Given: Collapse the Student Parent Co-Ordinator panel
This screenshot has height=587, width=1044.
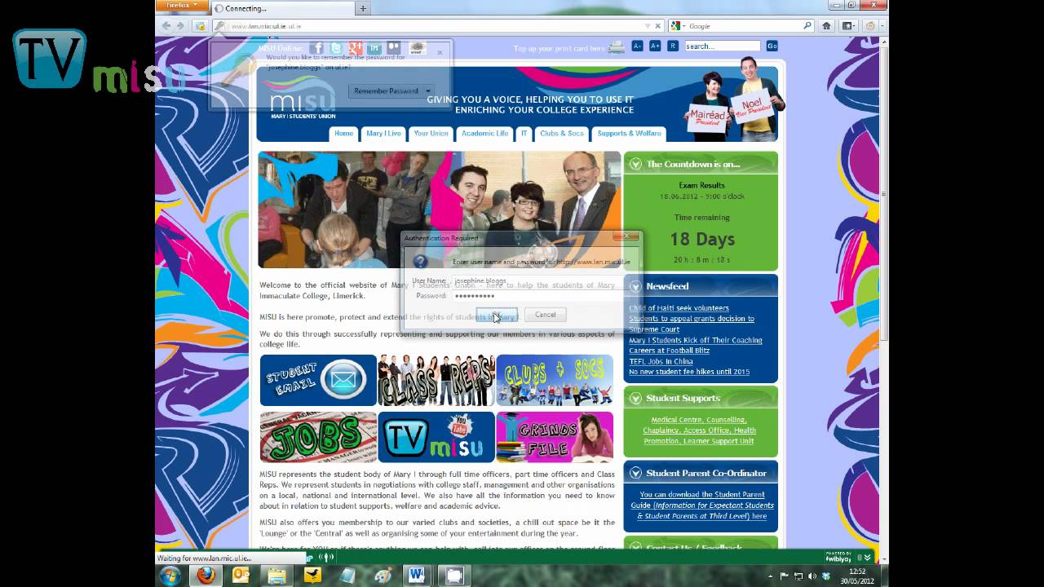Looking at the screenshot, I should pos(635,473).
